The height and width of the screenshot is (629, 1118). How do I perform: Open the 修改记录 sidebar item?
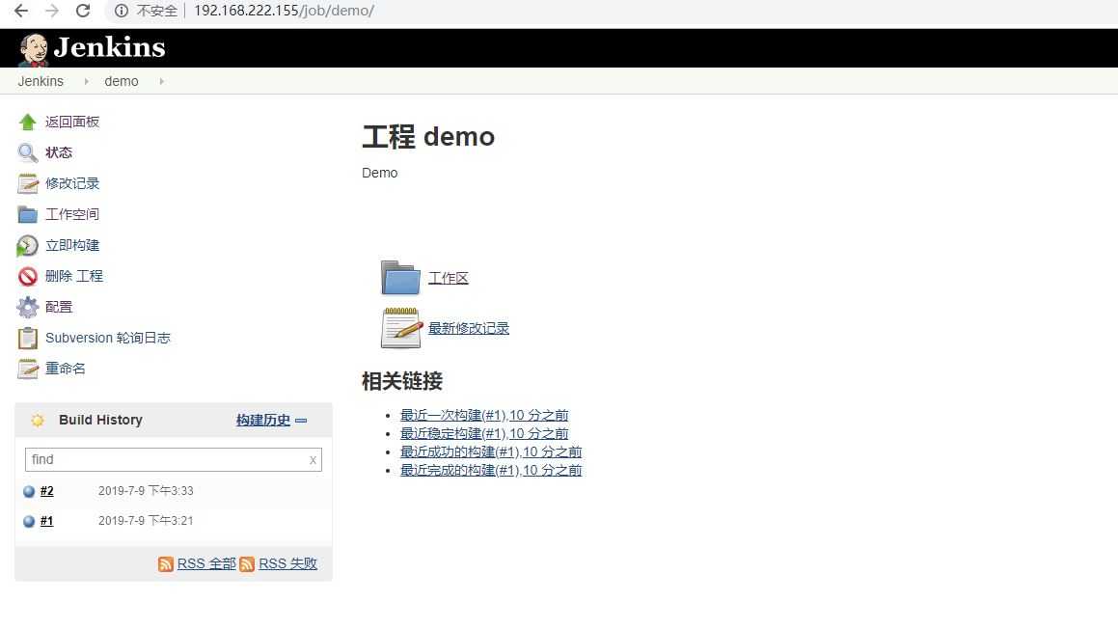(72, 183)
